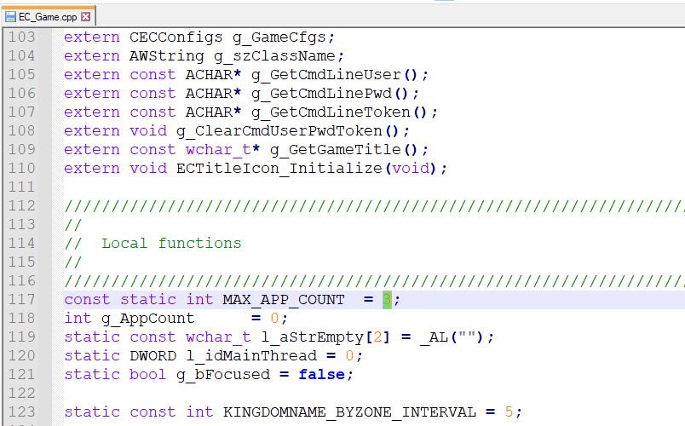The height and width of the screenshot is (426, 685).
Task: Click on function name g_GetCmdLineToken
Action: click(331, 112)
